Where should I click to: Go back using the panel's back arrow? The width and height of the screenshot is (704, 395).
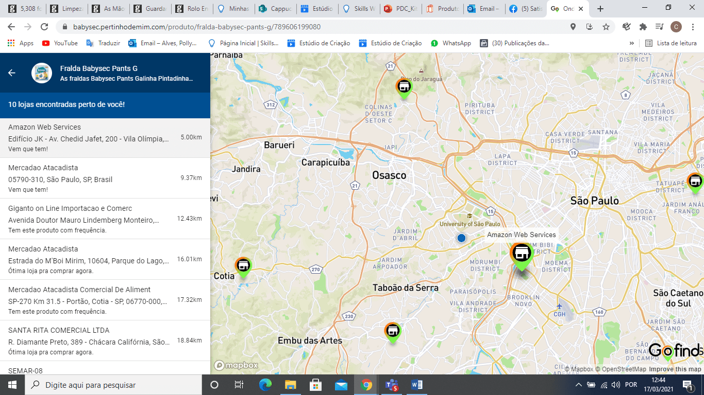[12, 73]
